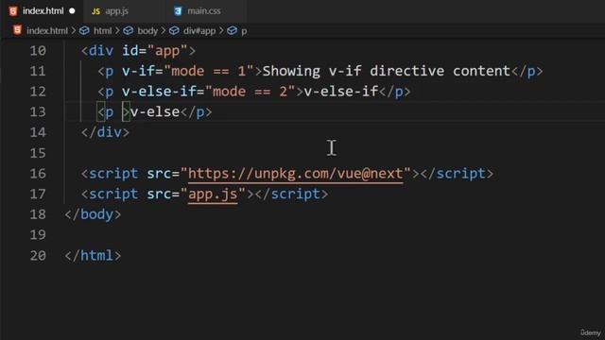Image resolution: width=605 pixels, height=340 pixels.
Task: Click the https://unpkg.com/vue@next link
Action: point(296,174)
